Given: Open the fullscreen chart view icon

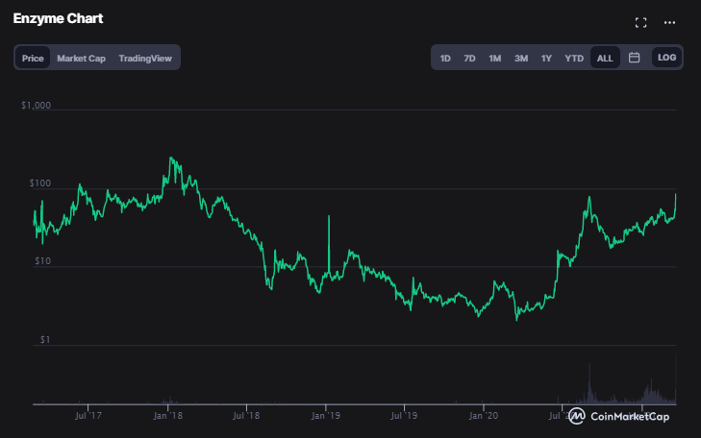Looking at the screenshot, I should [x=641, y=22].
